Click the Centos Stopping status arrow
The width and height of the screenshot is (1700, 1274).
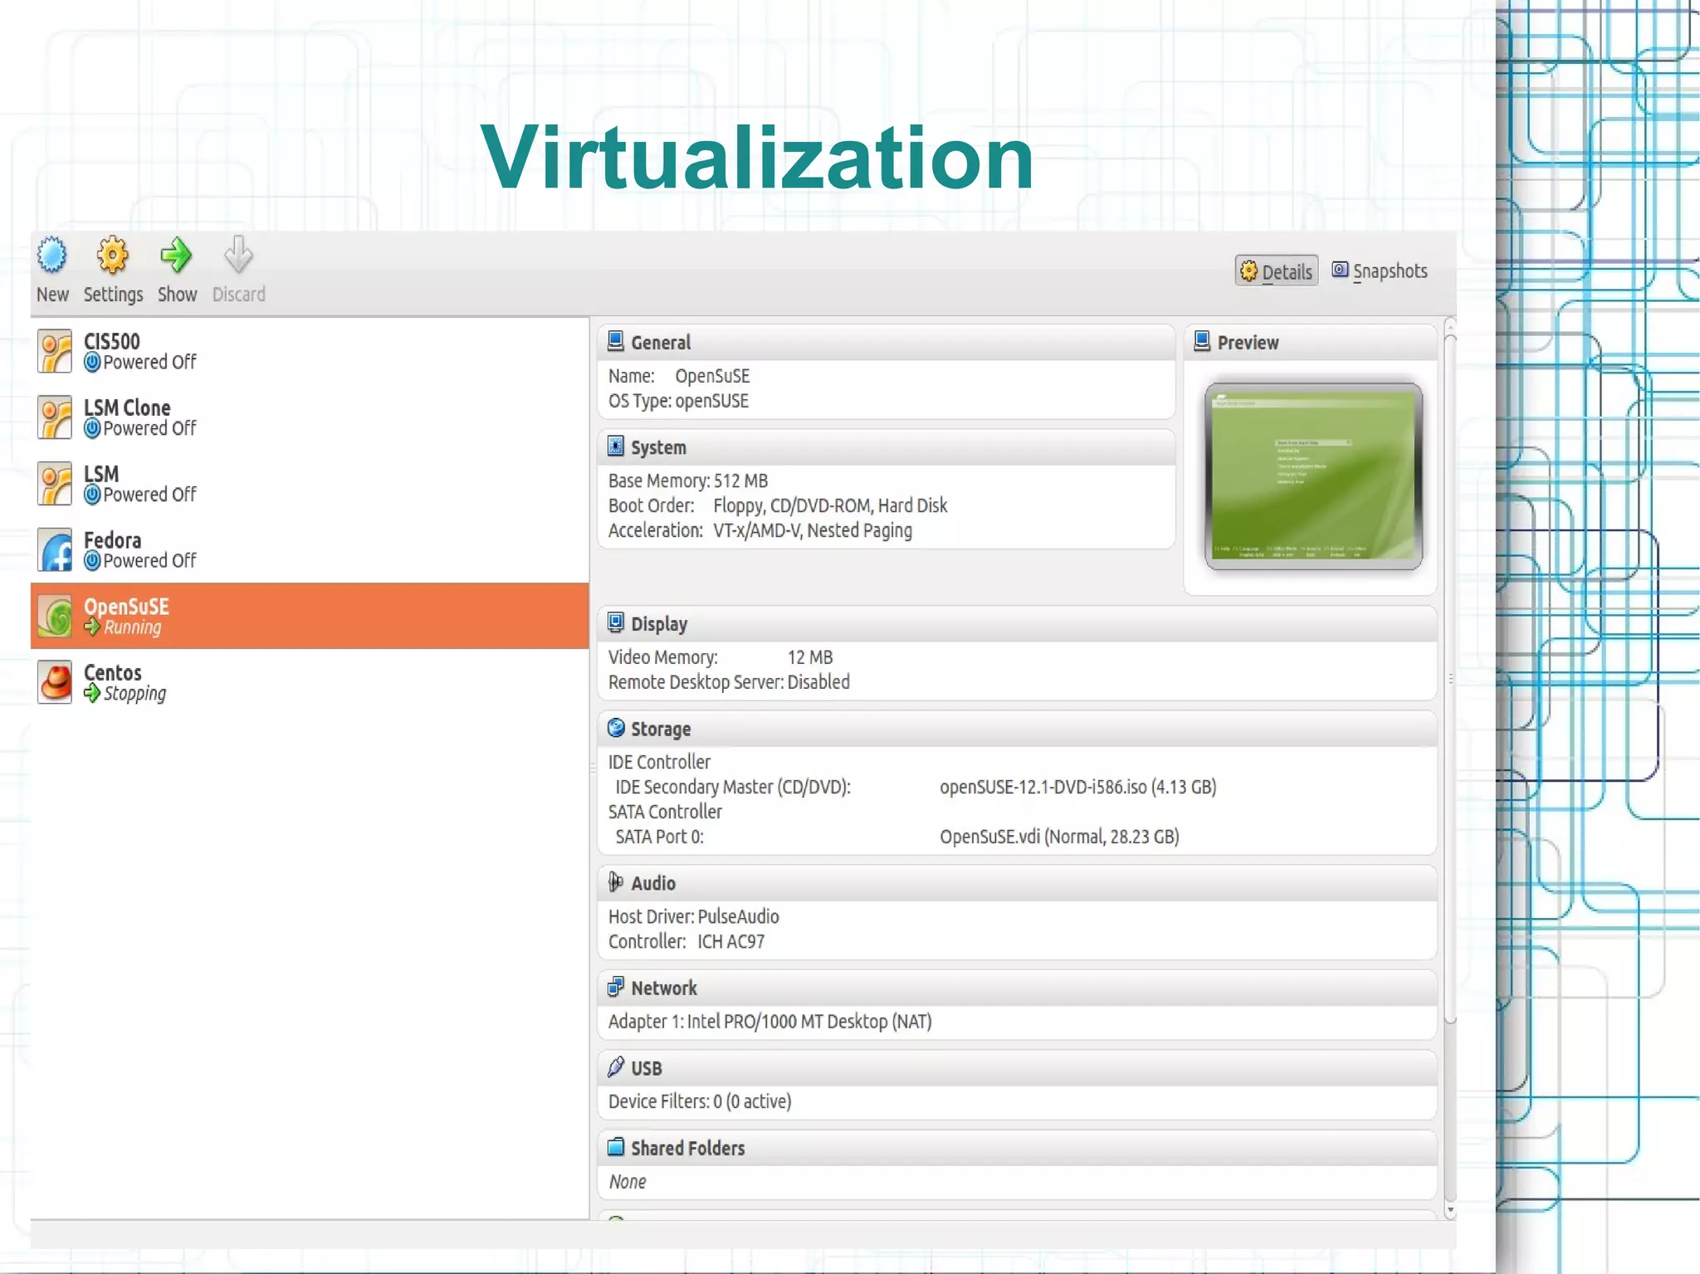(92, 693)
